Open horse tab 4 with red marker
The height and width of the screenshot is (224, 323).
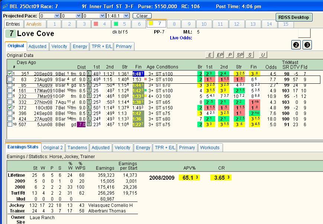(101, 24)
